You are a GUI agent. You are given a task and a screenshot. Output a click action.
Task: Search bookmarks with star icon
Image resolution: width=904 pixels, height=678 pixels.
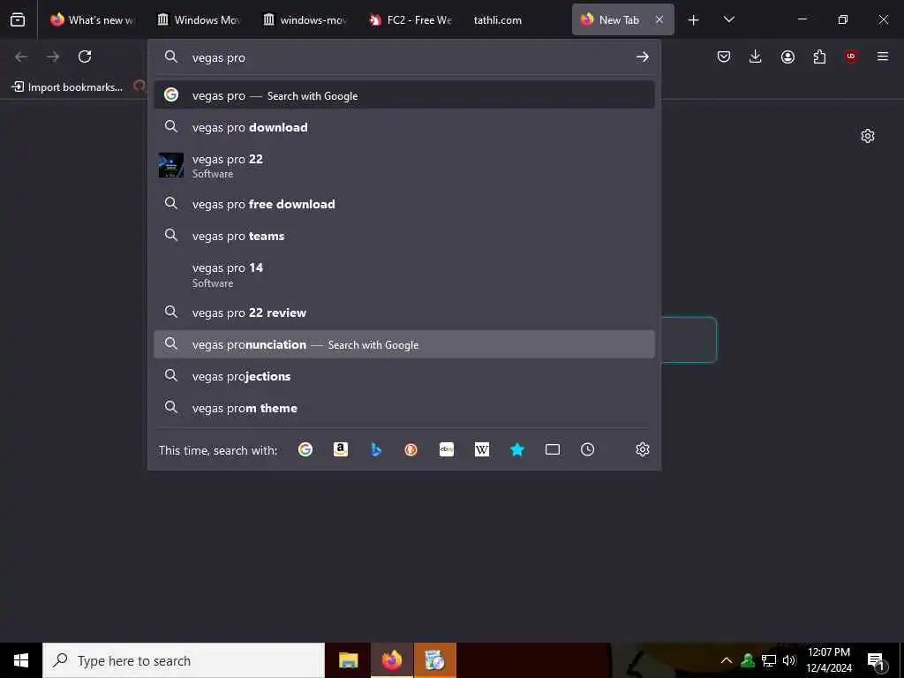[x=517, y=449]
